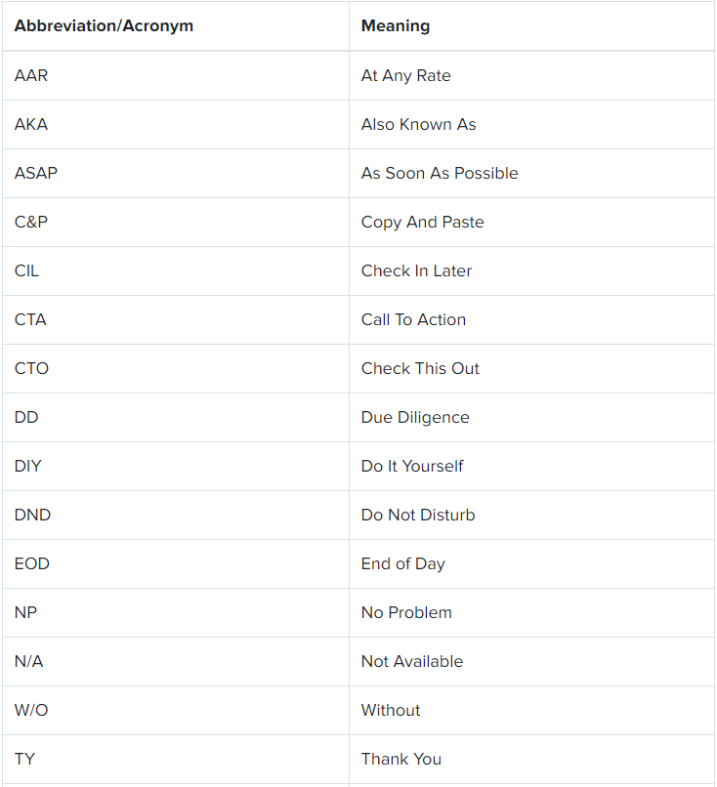Click the 'No Problem' meaning cell

coord(531,613)
